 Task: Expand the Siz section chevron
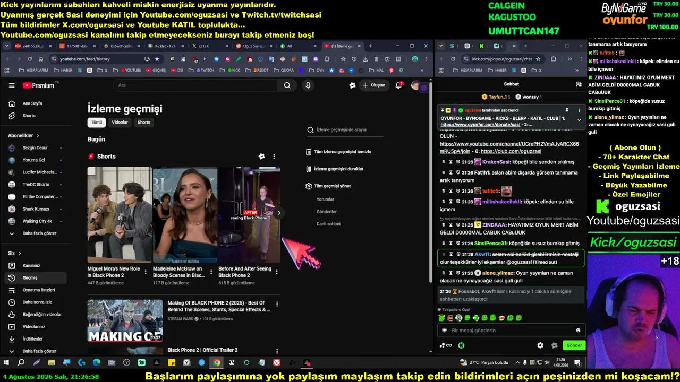(x=20, y=254)
